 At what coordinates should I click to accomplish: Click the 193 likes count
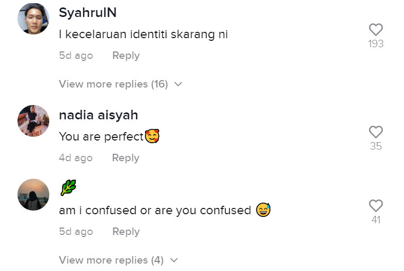click(x=375, y=43)
